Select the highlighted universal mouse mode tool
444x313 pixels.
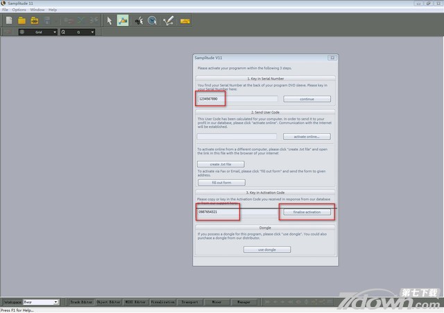pyautogui.click(x=123, y=21)
